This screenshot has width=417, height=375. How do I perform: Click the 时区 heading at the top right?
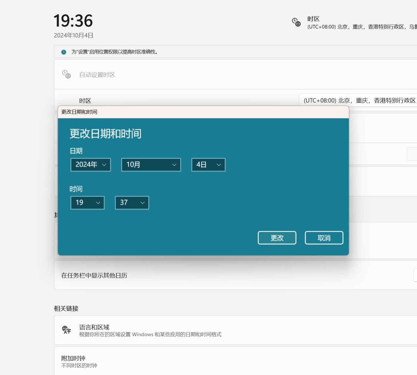click(x=313, y=19)
